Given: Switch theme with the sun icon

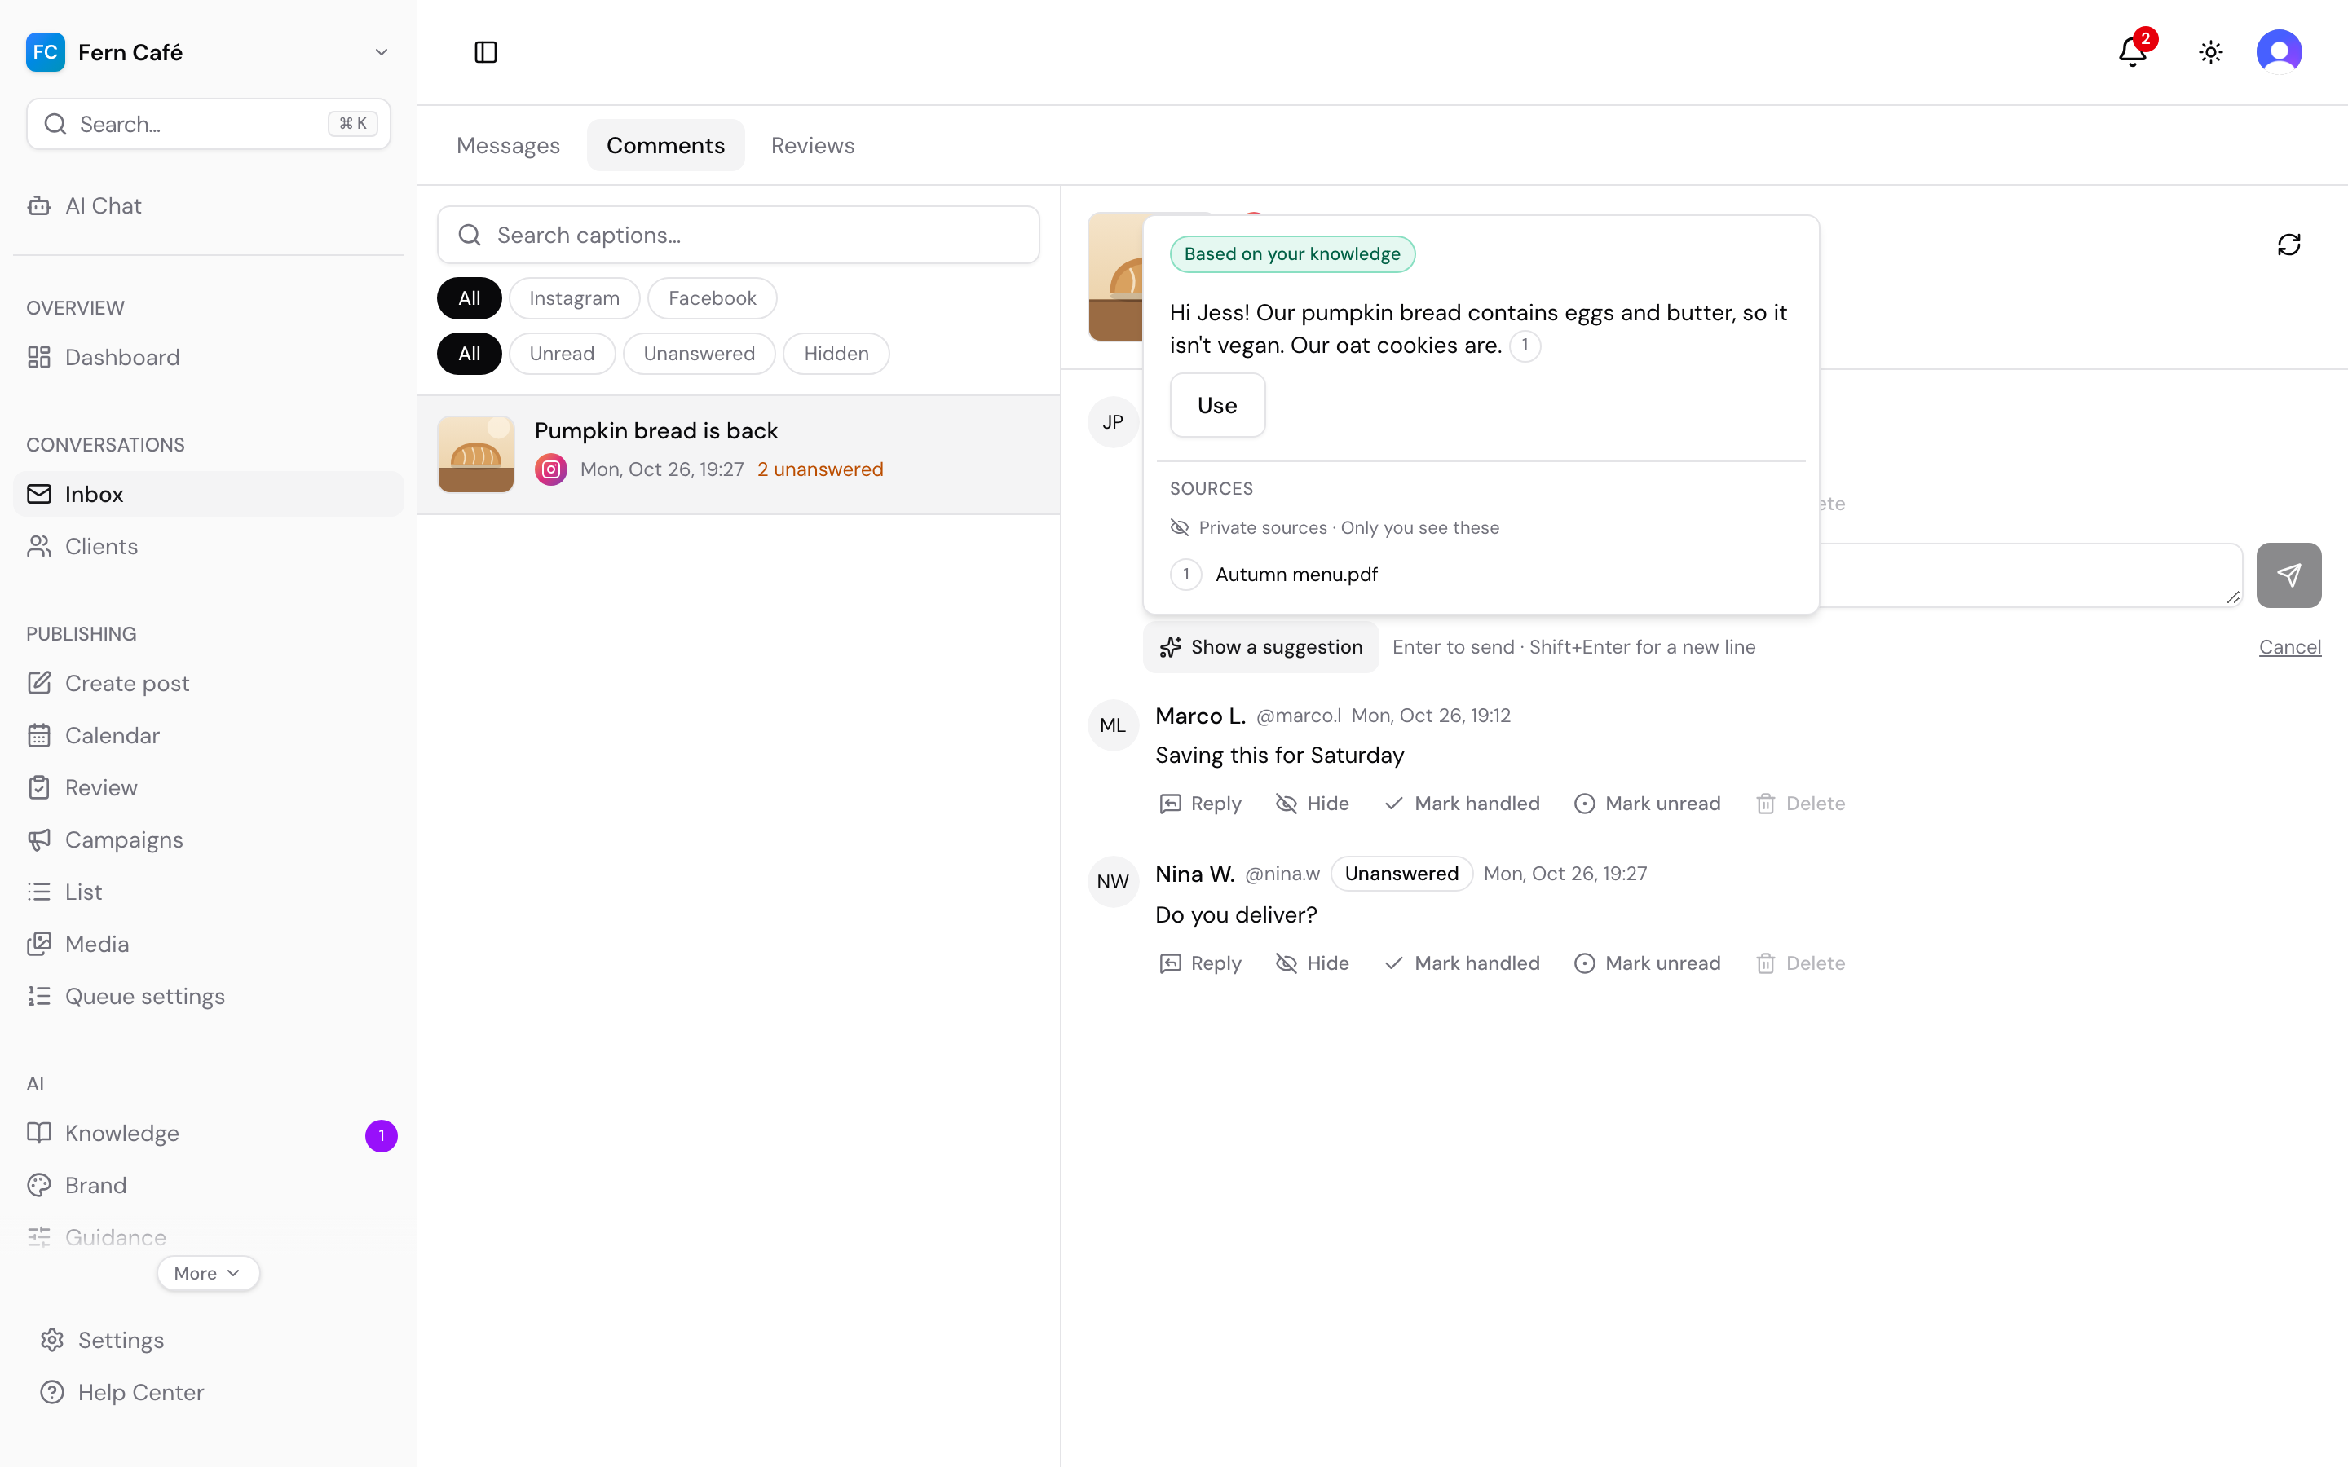Looking at the screenshot, I should (x=2210, y=52).
